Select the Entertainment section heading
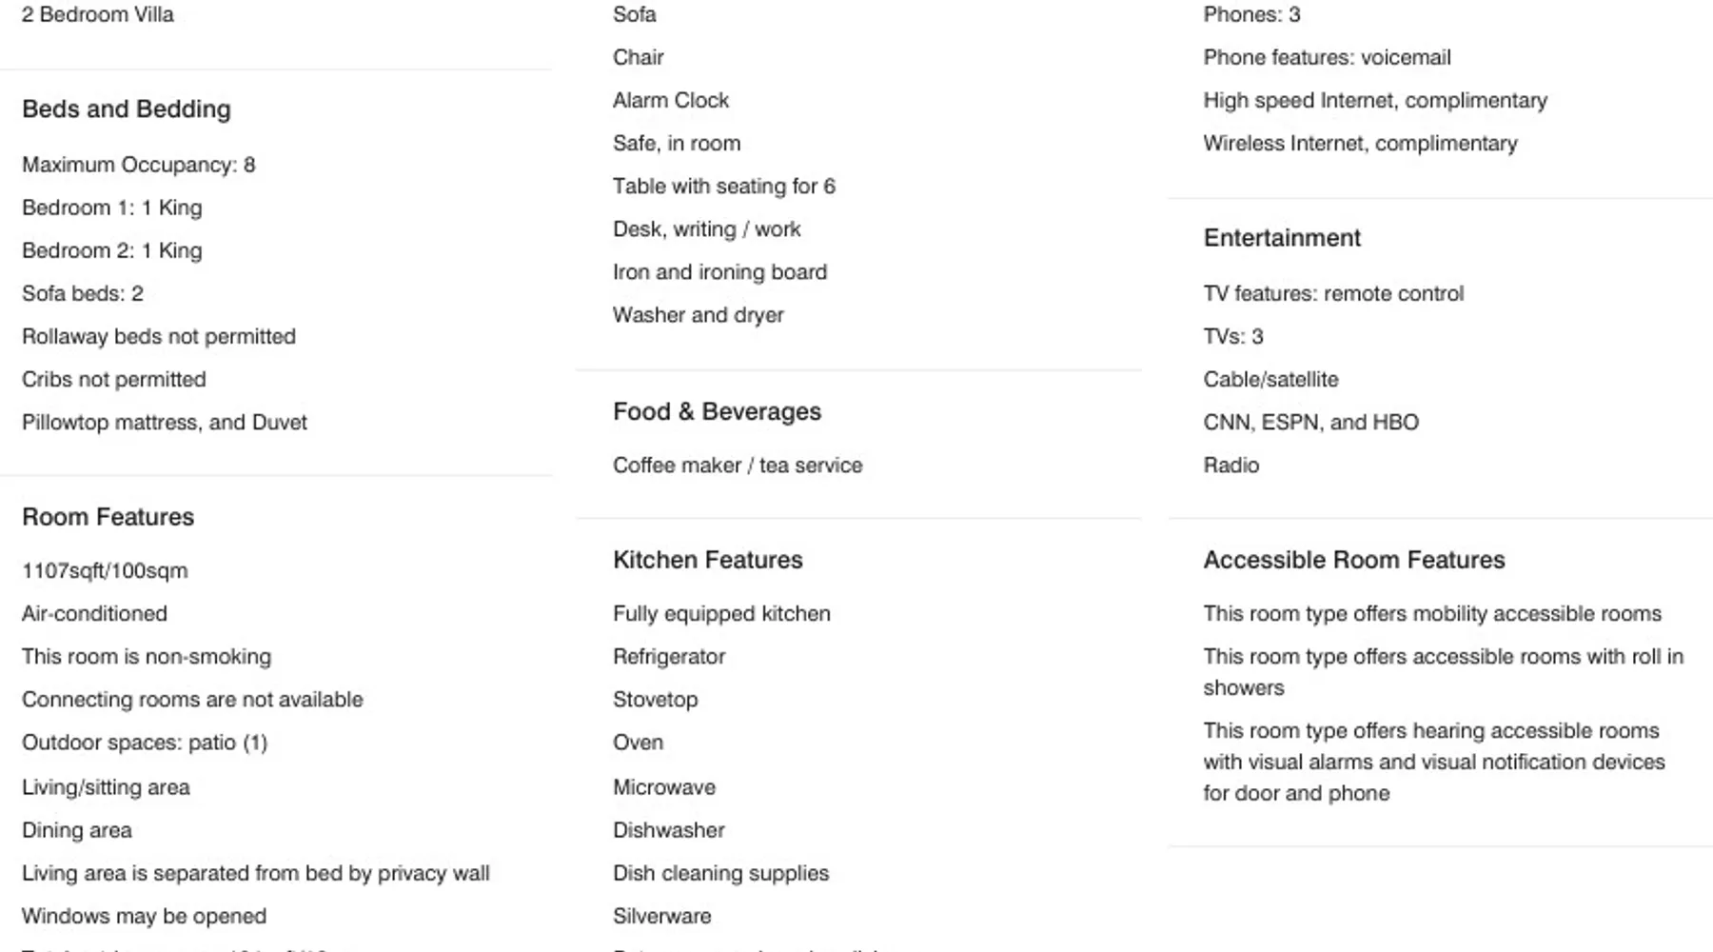Viewport: 1713px width, 952px height. [x=1281, y=238]
